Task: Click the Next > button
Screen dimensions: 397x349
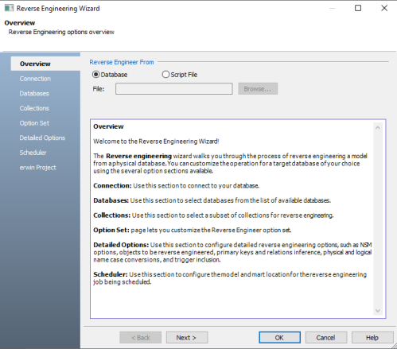Action: 187,338
